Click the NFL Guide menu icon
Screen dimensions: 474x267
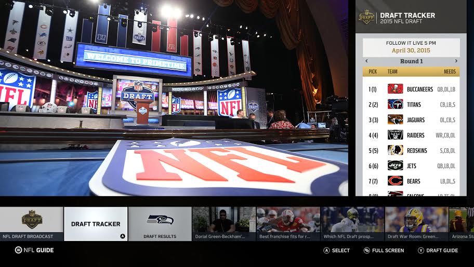(x=18, y=250)
